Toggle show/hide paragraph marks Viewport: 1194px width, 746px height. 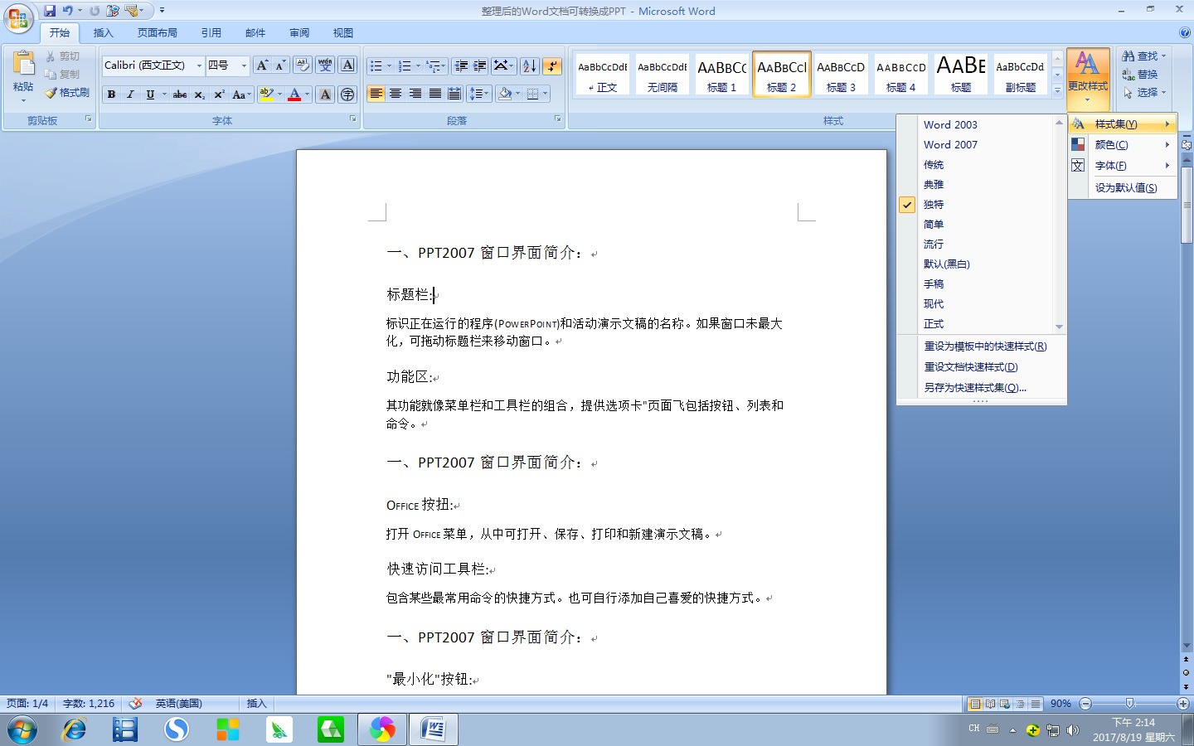pos(551,65)
